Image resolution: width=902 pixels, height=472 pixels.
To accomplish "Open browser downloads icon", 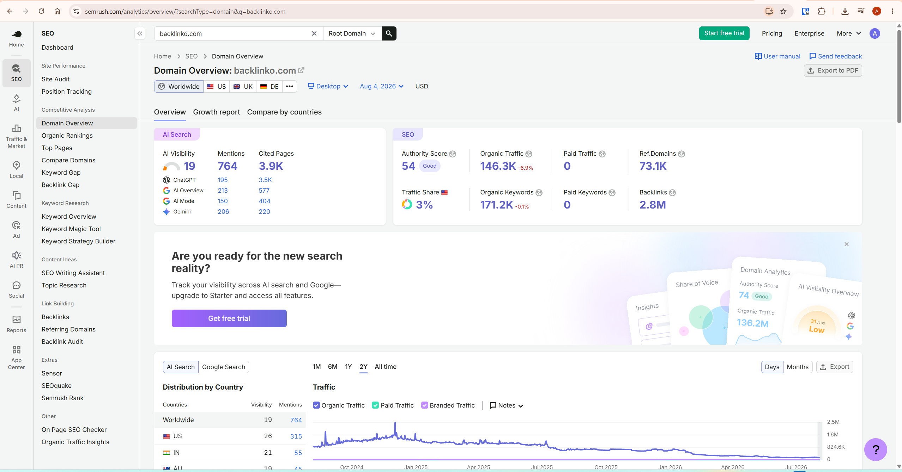I will [x=845, y=11].
